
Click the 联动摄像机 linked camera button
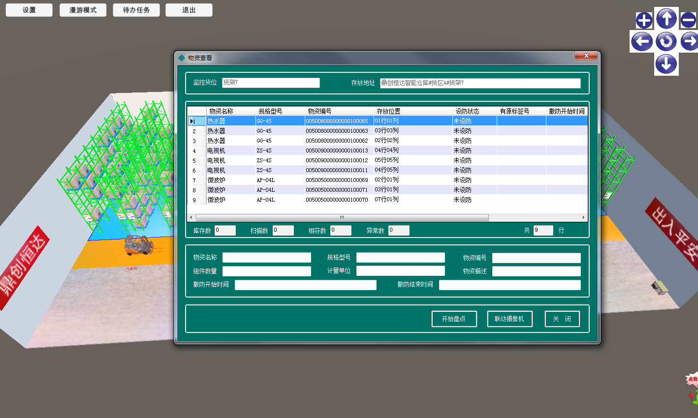[x=509, y=319]
